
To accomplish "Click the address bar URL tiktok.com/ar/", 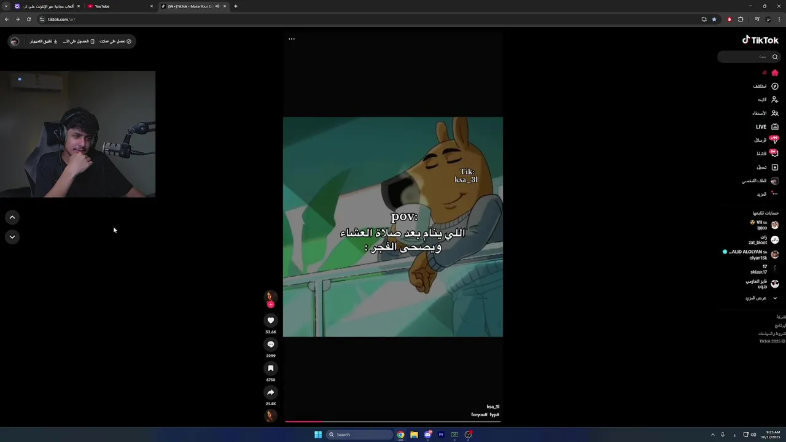I will click(61, 19).
